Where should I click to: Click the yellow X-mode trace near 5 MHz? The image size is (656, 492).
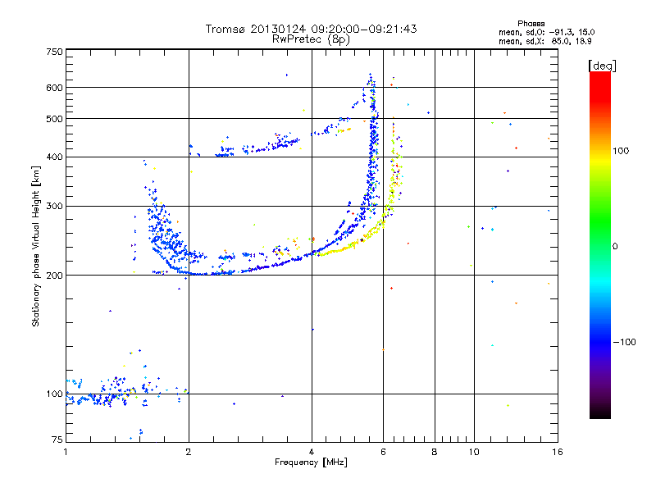pos(352,244)
